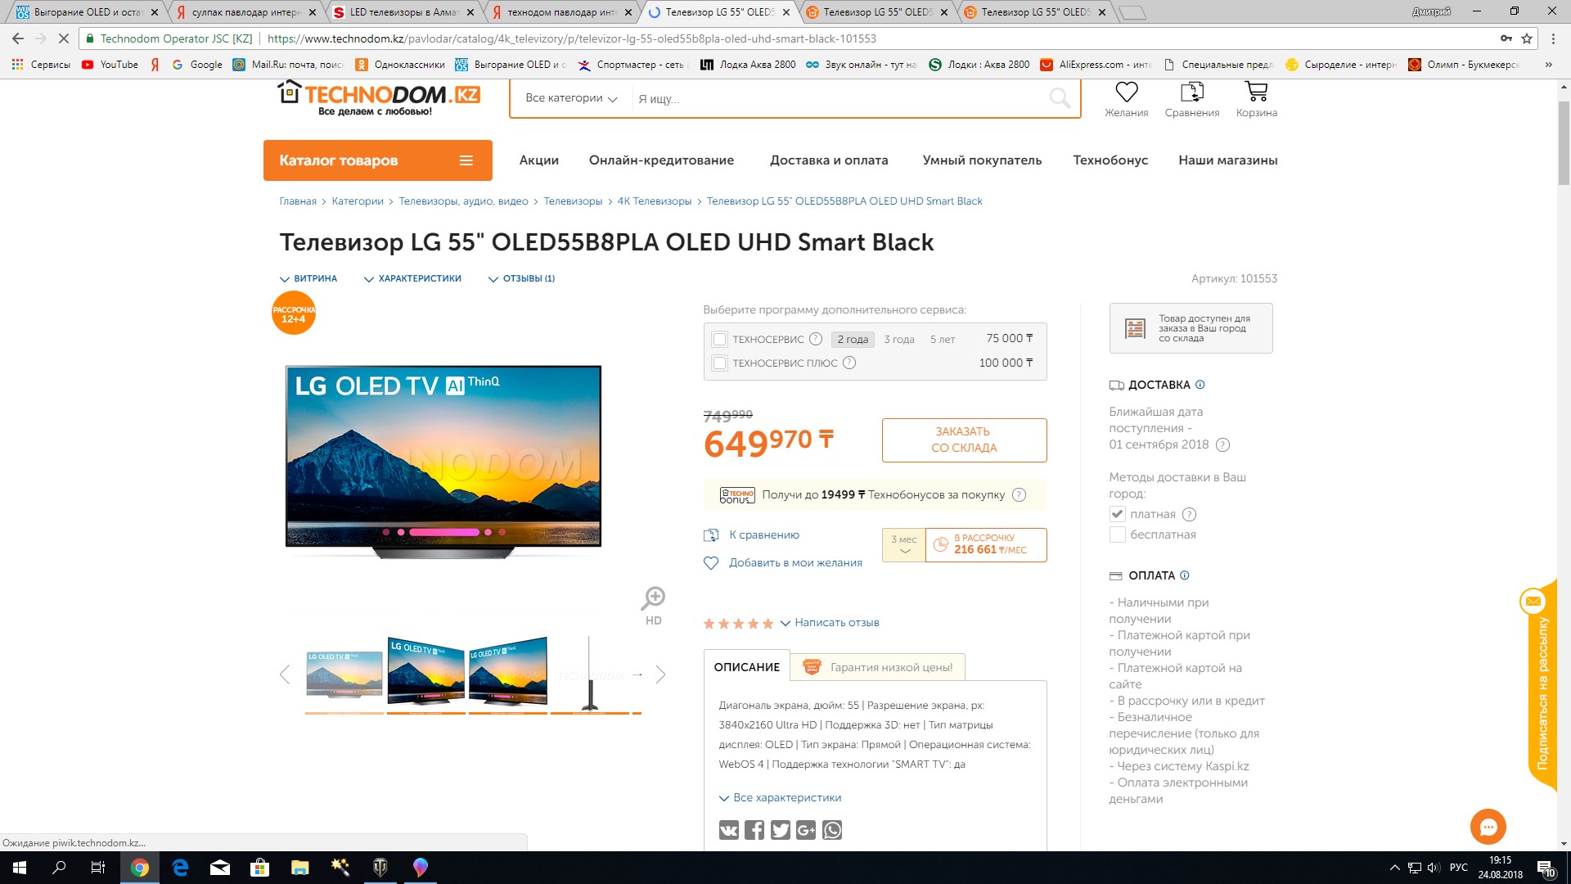This screenshot has width=1571, height=884.
Task: Open the Корзина shopping cart icon
Action: 1256,92
